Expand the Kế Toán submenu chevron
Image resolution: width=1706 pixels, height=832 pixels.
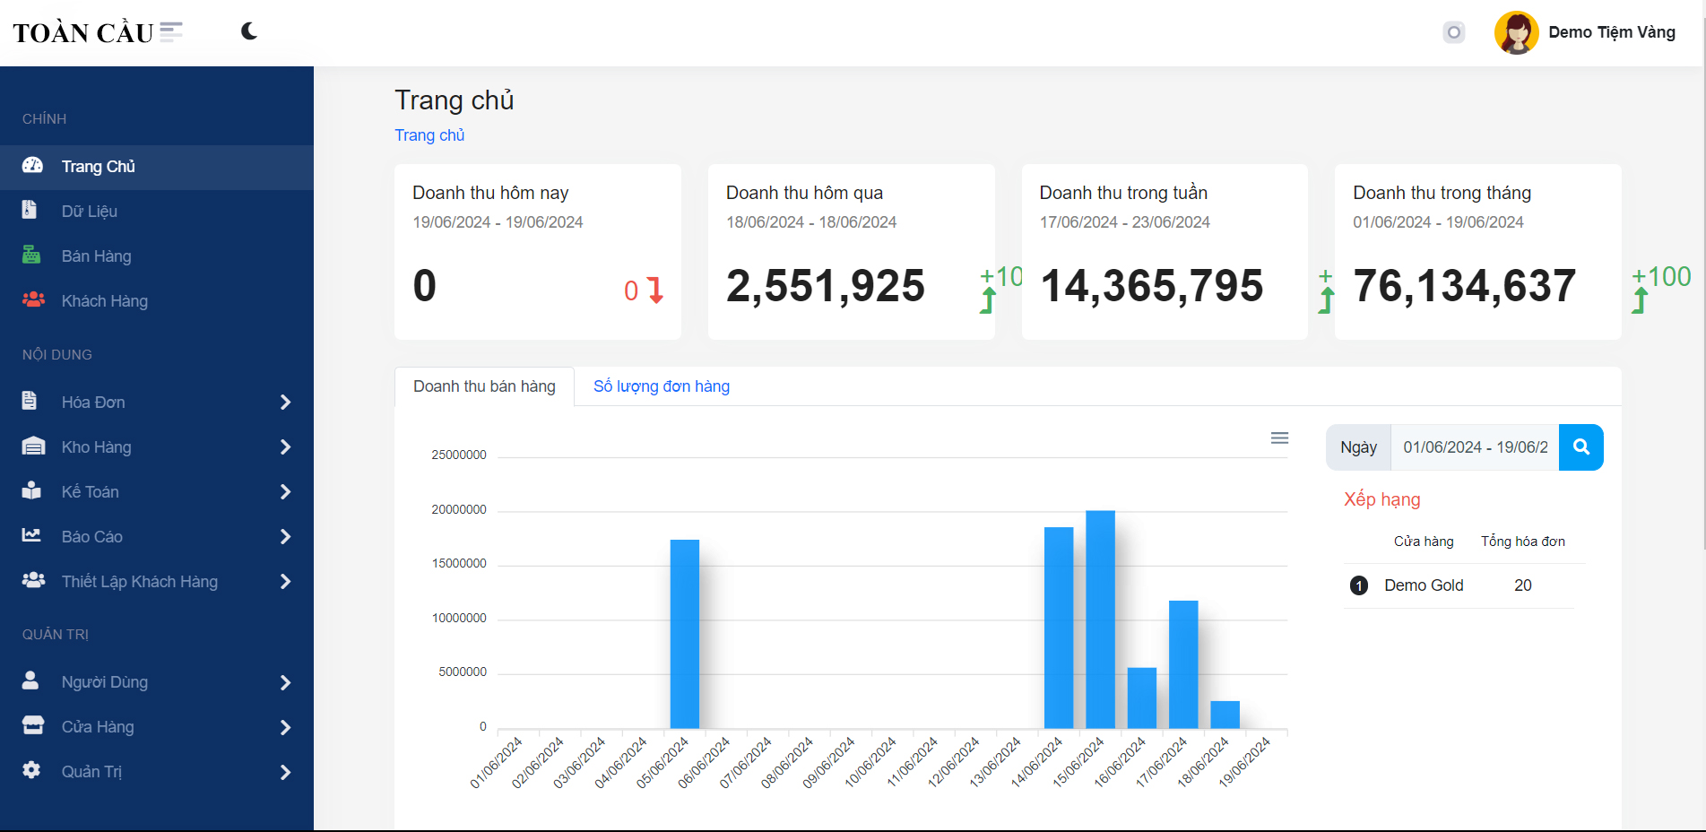pyautogui.click(x=285, y=492)
